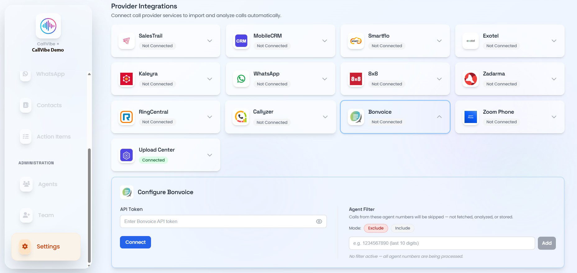Expand the RingCentral card chevron
The image size is (577, 273).
click(x=210, y=117)
